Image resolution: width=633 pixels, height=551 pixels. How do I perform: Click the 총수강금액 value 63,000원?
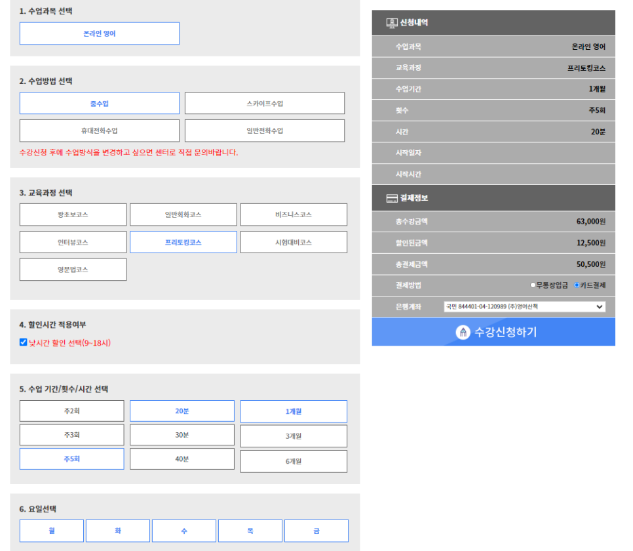591,222
